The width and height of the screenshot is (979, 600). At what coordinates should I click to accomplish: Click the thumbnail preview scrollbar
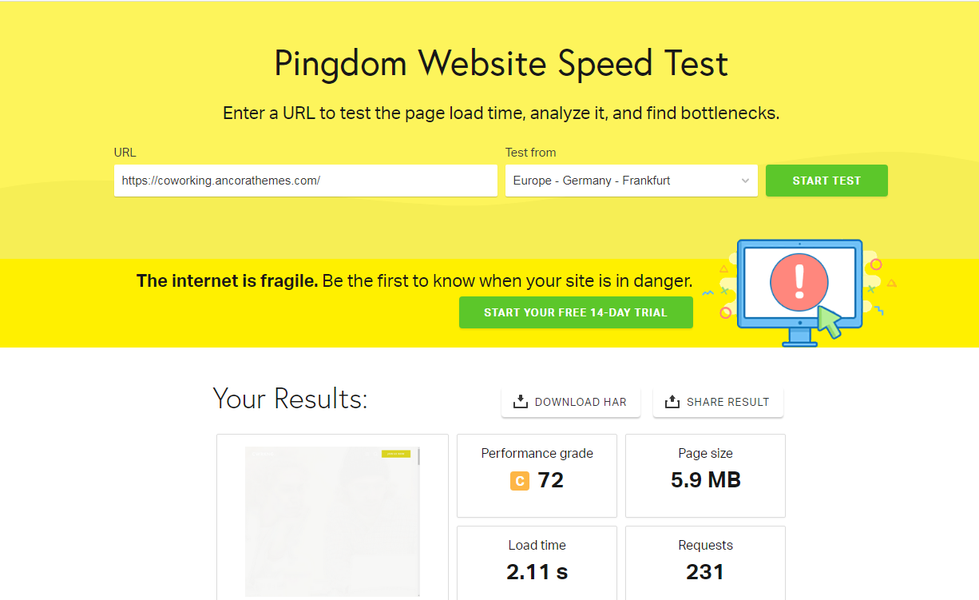pyautogui.click(x=418, y=521)
